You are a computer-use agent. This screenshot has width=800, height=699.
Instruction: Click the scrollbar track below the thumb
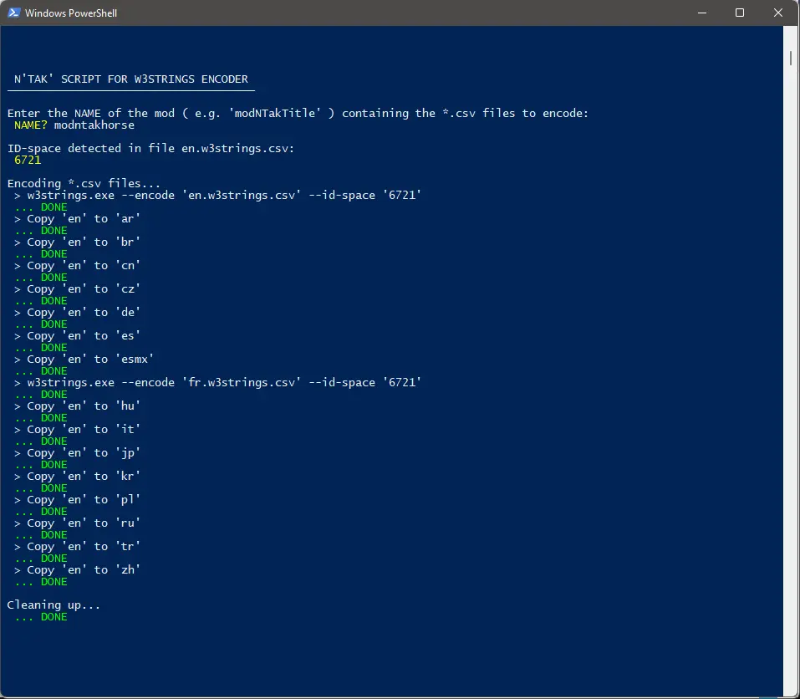[x=791, y=378]
